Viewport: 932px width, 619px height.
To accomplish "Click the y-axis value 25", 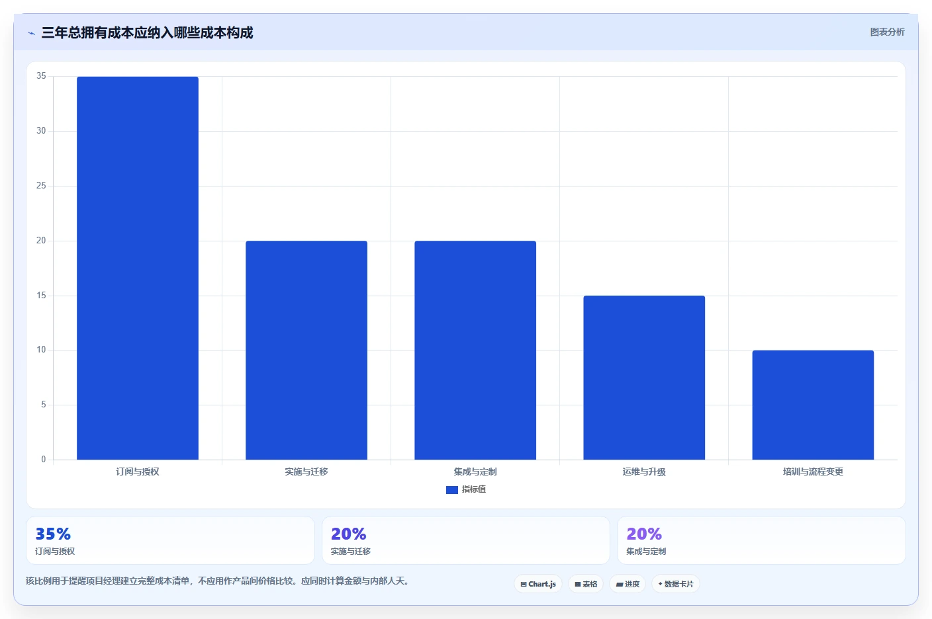I will (41, 186).
